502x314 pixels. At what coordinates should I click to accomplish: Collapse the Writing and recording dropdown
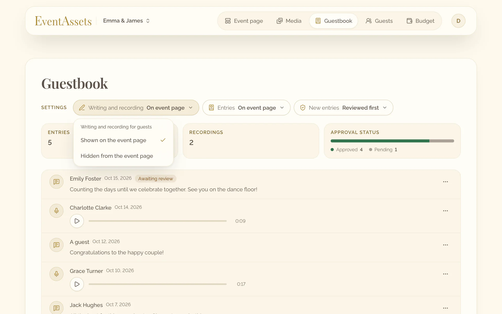[x=136, y=108]
